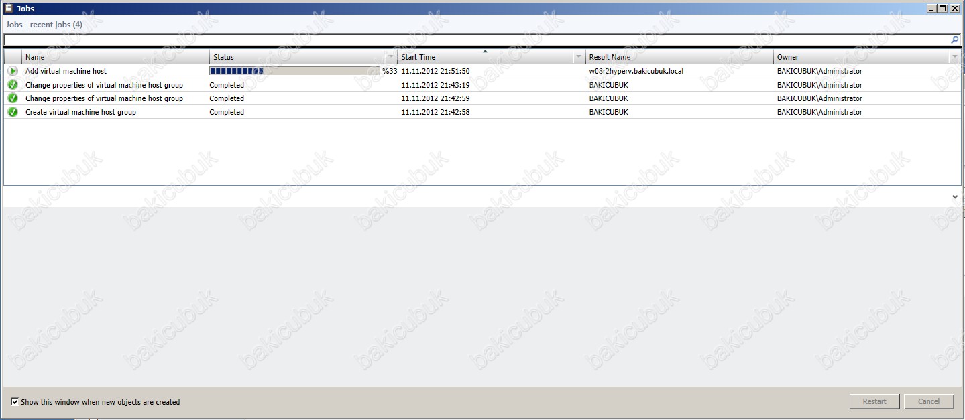The height and width of the screenshot is (420, 965).
Task: Open the Owner column filter dropdown
Action: [x=954, y=58]
